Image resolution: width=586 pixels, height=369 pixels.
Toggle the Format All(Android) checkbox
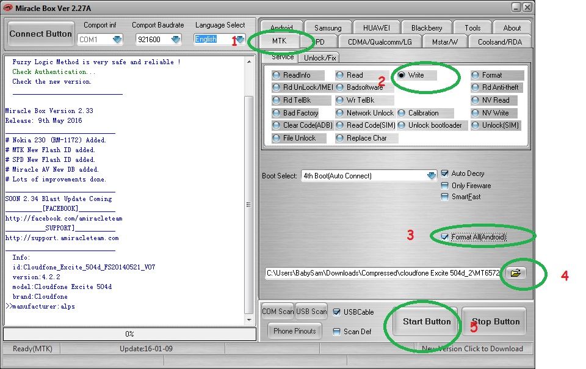(x=445, y=237)
